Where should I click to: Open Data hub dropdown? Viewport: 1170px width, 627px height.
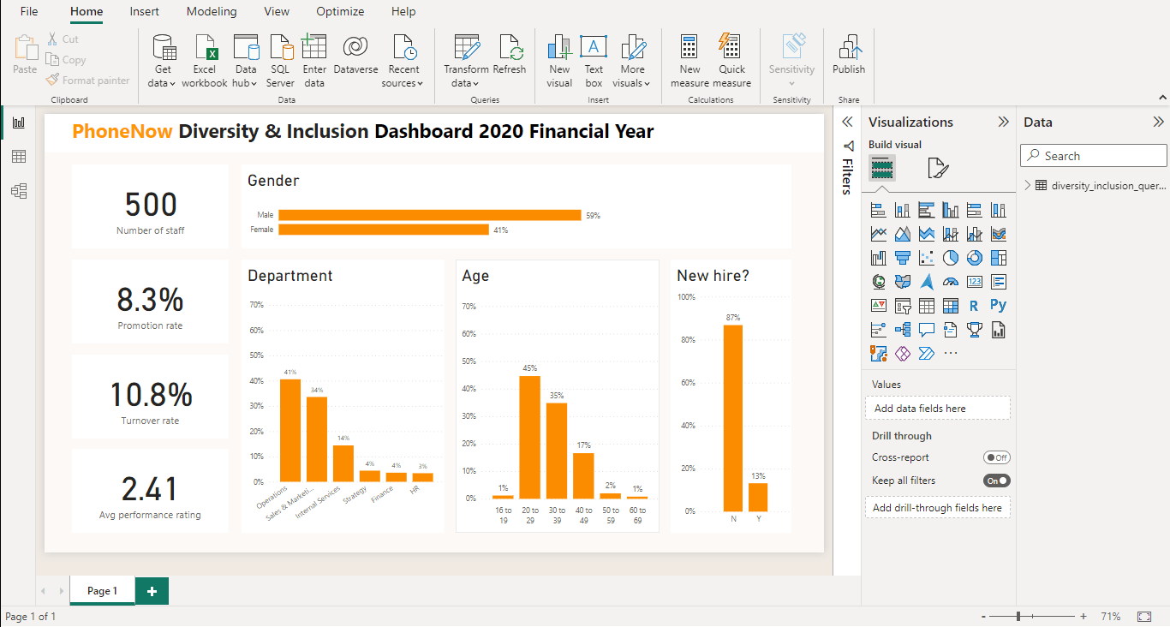click(245, 61)
